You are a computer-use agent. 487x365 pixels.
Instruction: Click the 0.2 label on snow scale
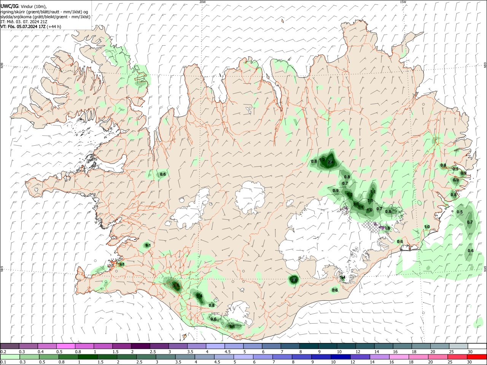[3, 352]
